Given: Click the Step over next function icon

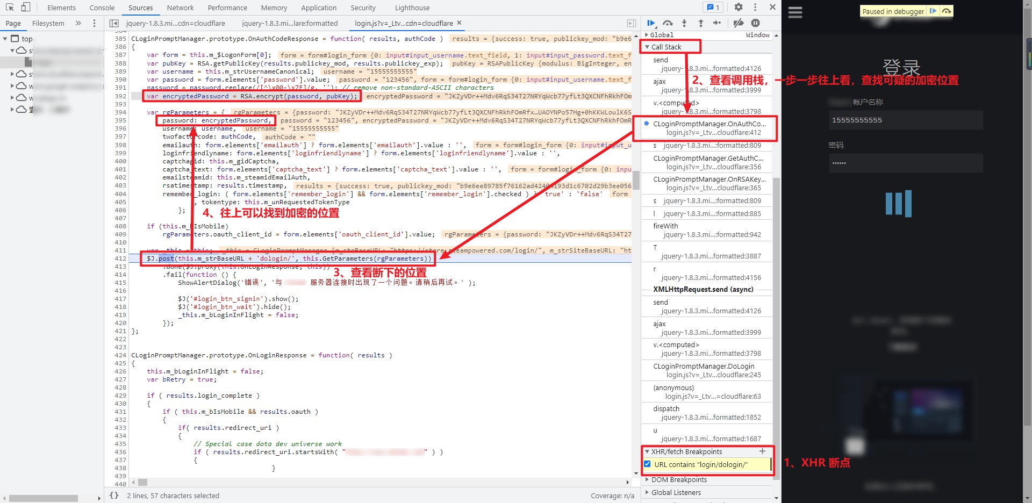Looking at the screenshot, I should coord(668,23).
